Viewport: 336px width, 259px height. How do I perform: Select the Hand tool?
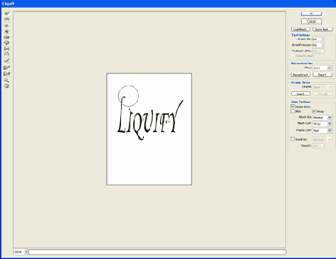pyautogui.click(x=6, y=86)
